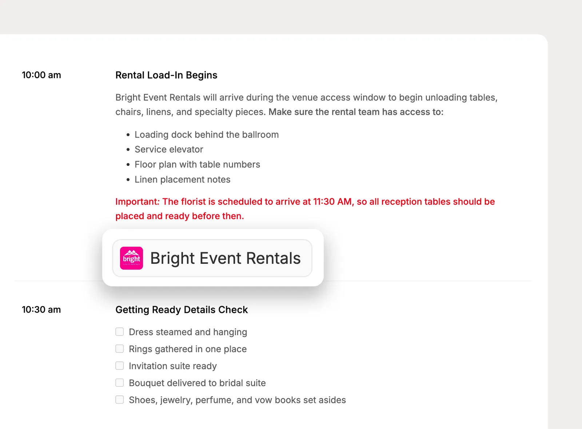Select the 10:30 am time label
Viewport: 582px width, 429px height.
tap(41, 310)
